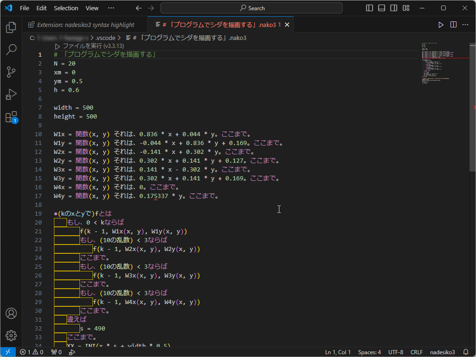The height and width of the screenshot is (357, 476).
Task: Open the Extensions view
Action: pos(11,117)
